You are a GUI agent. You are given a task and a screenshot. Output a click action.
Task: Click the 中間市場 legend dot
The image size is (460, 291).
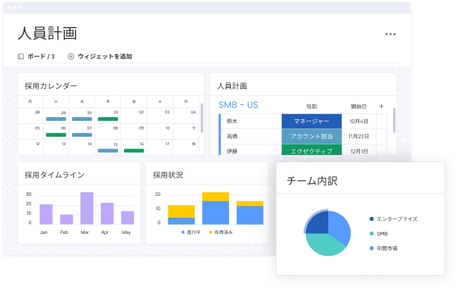pos(371,249)
